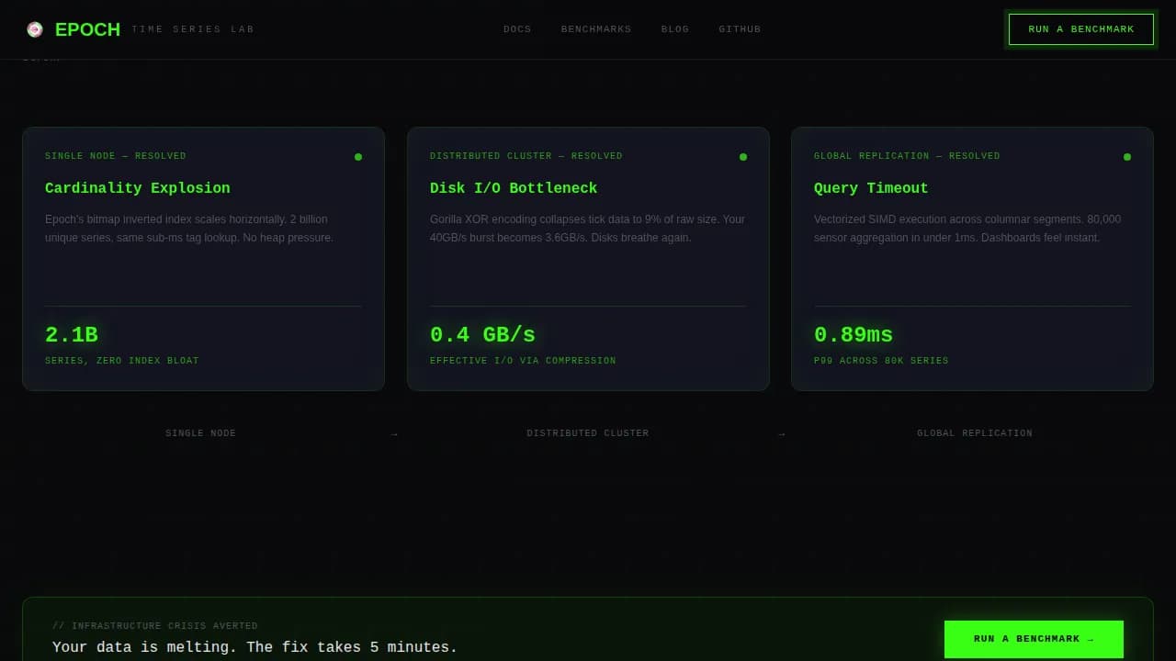This screenshot has width=1176, height=661.
Task: Click the Gorilla XOR encoding description
Action: 587,229
